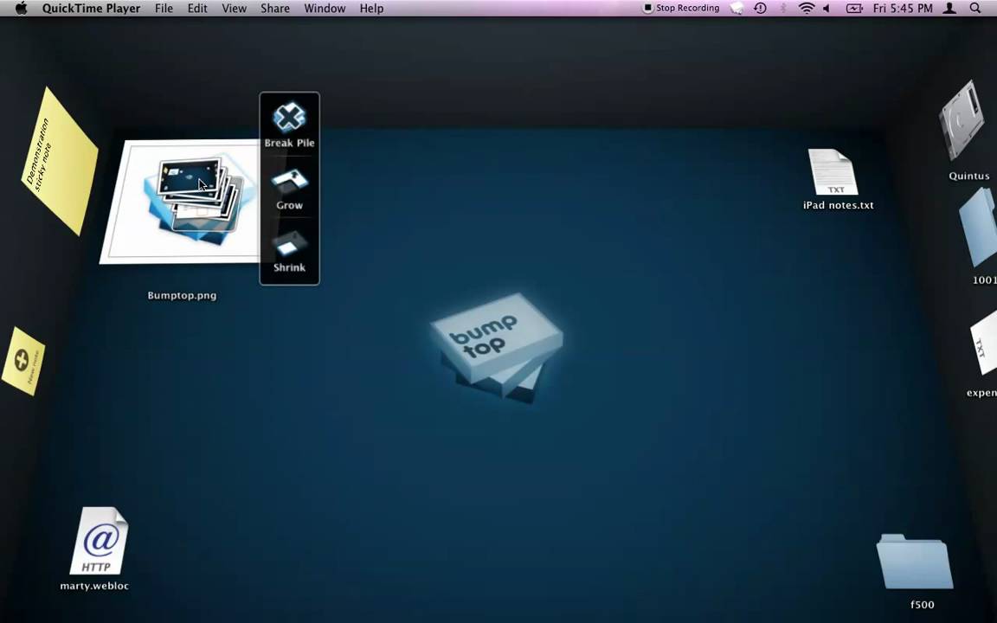Image resolution: width=997 pixels, height=623 pixels.
Task: Choose Shrink in the pile menu
Action: [289, 252]
